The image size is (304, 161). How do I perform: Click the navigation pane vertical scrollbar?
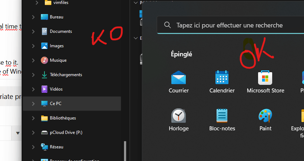pyautogui.click(x=125, y=151)
